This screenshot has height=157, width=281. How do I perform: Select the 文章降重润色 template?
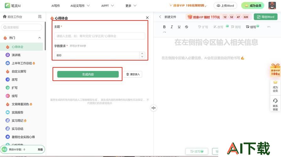point(21,104)
